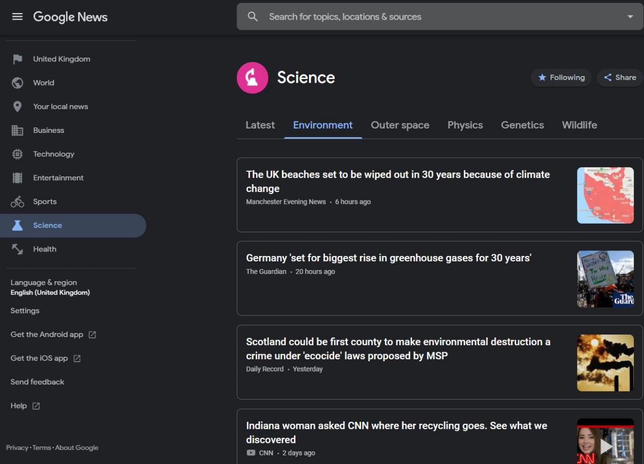Click the Technology chip icon

[18, 154]
